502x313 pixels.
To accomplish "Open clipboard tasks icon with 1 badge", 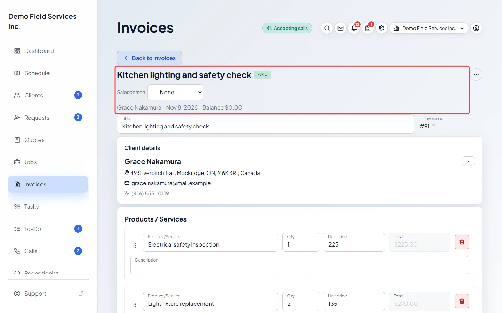I will pos(368,28).
